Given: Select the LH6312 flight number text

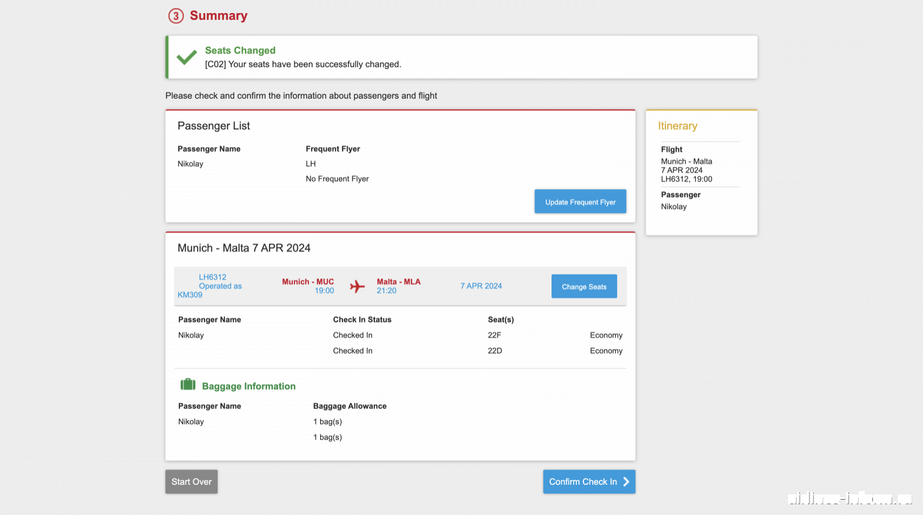Looking at the screenshot, I should tap(213, 277).
